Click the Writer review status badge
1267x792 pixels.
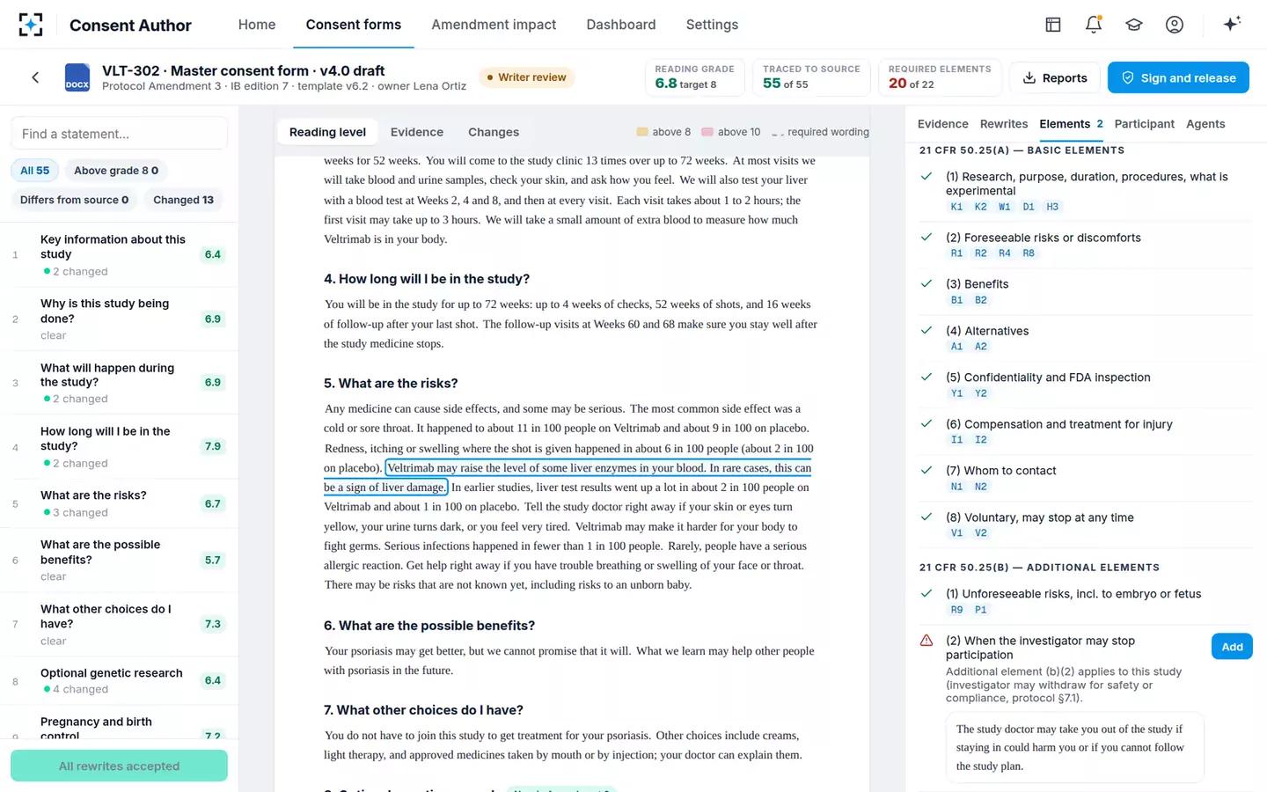[526, 77]
